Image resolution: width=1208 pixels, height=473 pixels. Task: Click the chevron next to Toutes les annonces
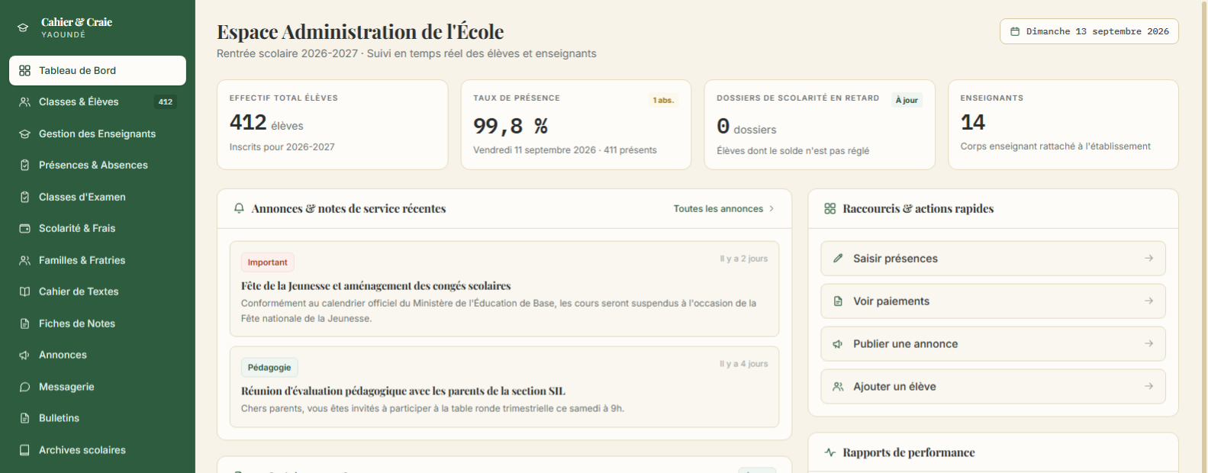point(772,208)
